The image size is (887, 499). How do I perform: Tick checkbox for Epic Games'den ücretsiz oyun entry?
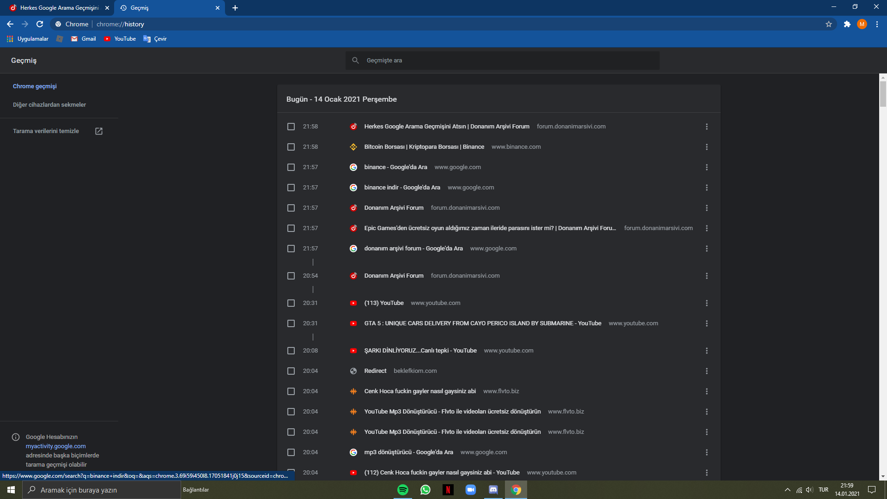(291, 228)
